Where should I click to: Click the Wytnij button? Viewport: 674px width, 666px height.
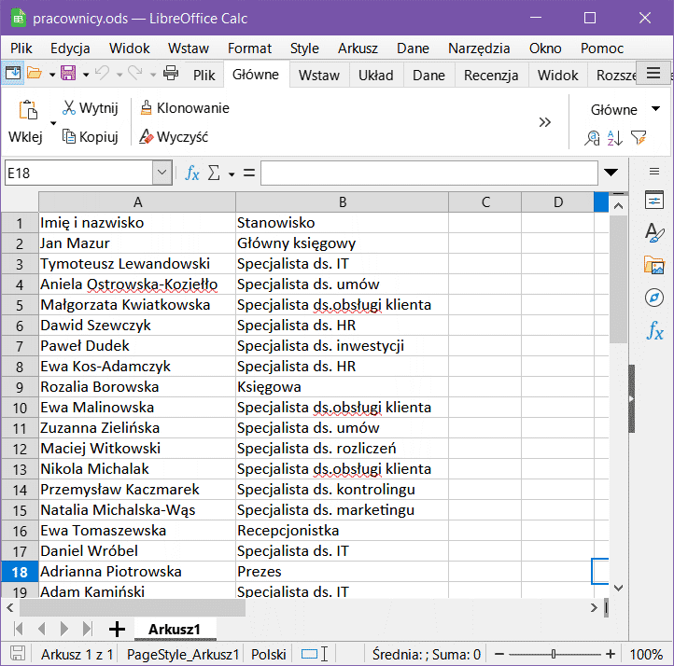pos(90,108)
